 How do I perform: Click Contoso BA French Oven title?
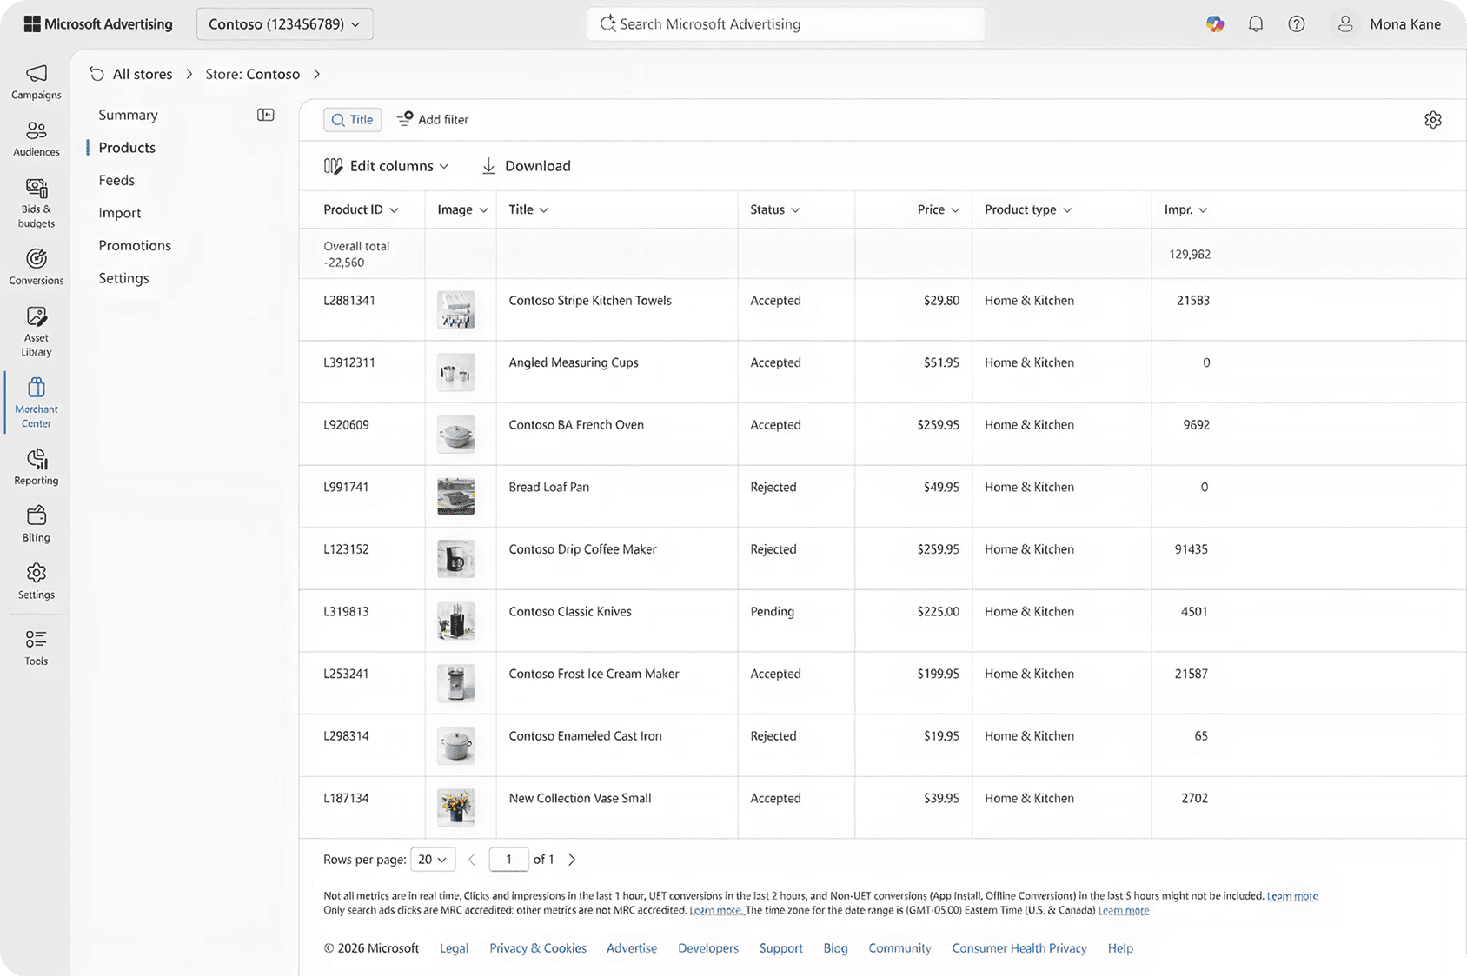576,425
